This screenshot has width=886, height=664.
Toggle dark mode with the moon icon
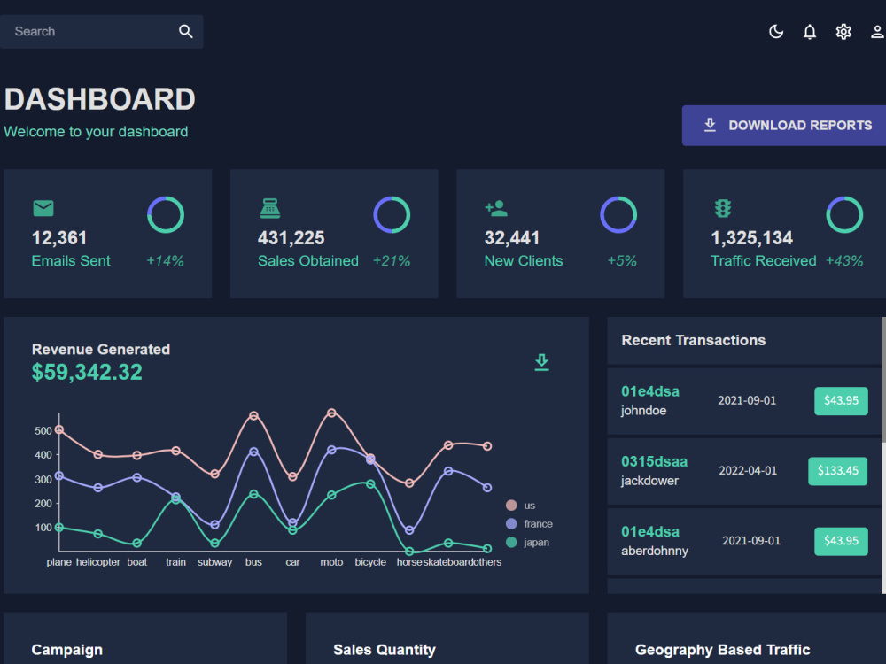tap(776, 32)
